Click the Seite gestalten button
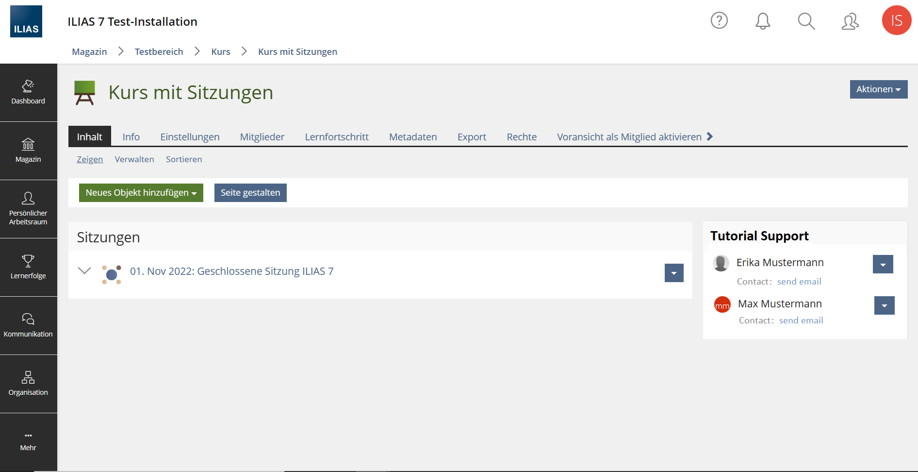The width and height of the screenshot is (918, 472). point(250,193)
